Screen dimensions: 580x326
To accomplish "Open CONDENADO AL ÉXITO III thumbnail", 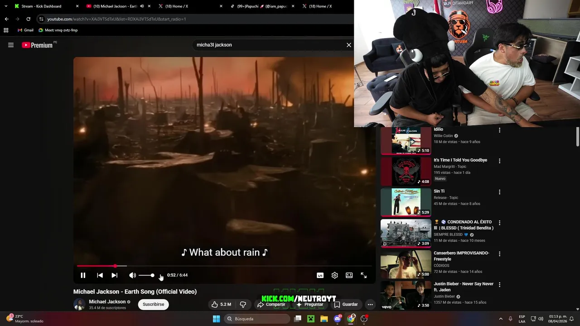I will (x=406, y=233).
